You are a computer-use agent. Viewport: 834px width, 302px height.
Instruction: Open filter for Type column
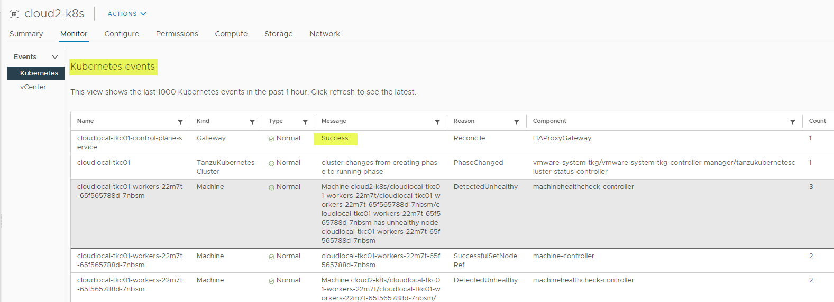tap(305, 122)
